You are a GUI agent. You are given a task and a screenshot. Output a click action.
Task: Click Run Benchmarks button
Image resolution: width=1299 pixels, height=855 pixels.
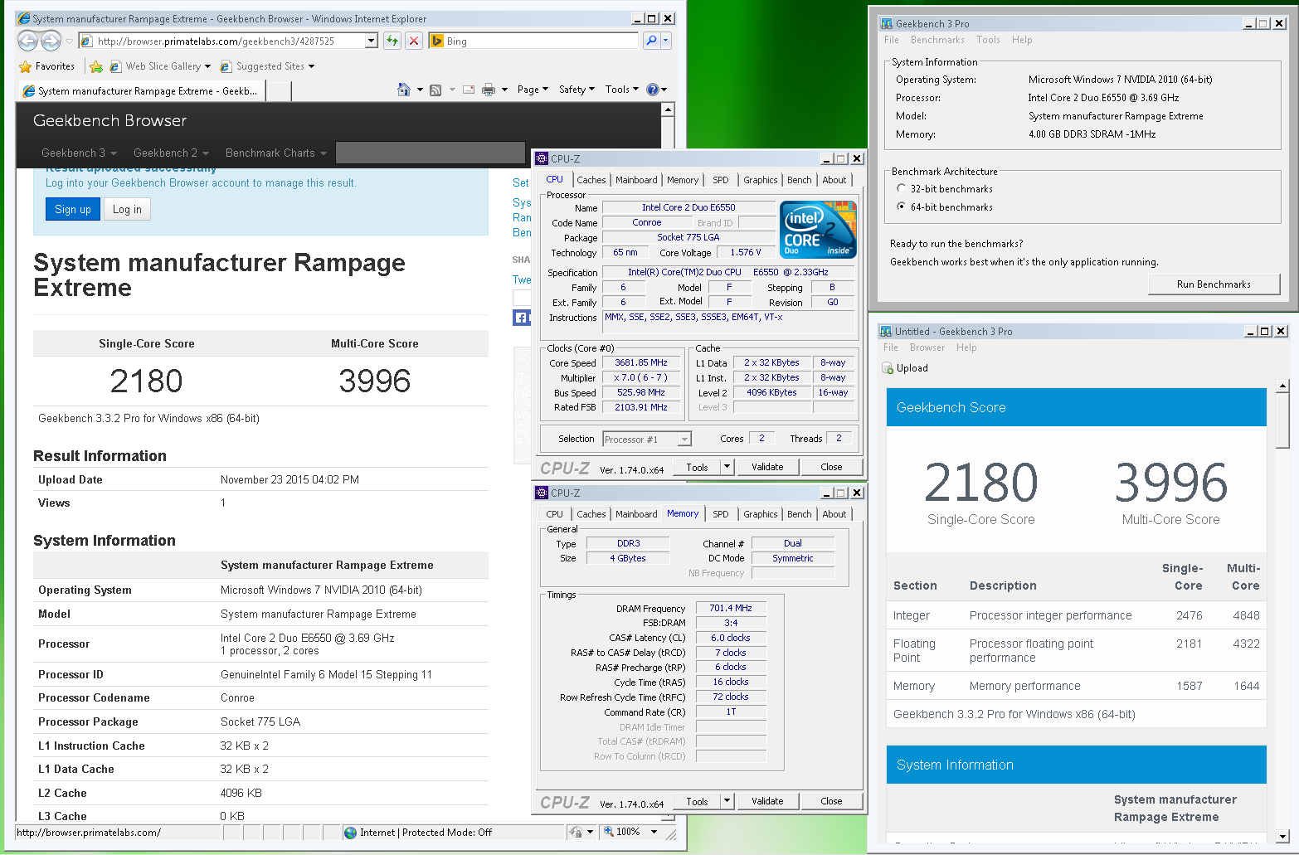pos(1214,284)
